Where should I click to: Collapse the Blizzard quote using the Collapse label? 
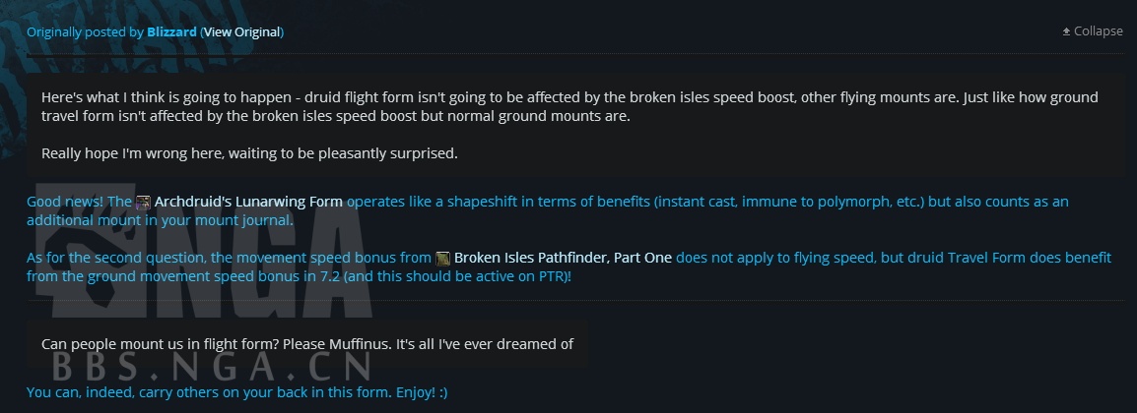click(x=1098, y=31)
